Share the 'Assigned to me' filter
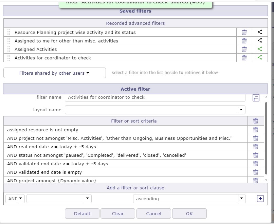 [260, 41]
